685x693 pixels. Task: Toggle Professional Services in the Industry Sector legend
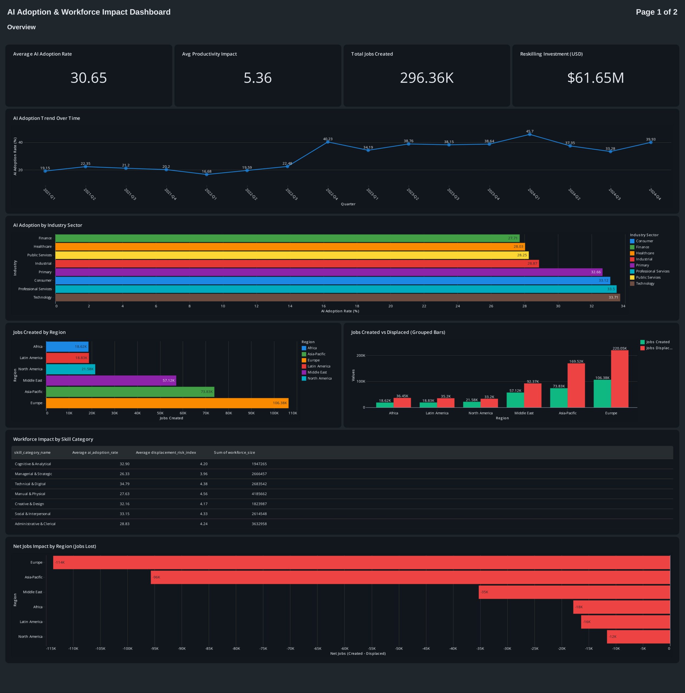click(x=650, y=272)
